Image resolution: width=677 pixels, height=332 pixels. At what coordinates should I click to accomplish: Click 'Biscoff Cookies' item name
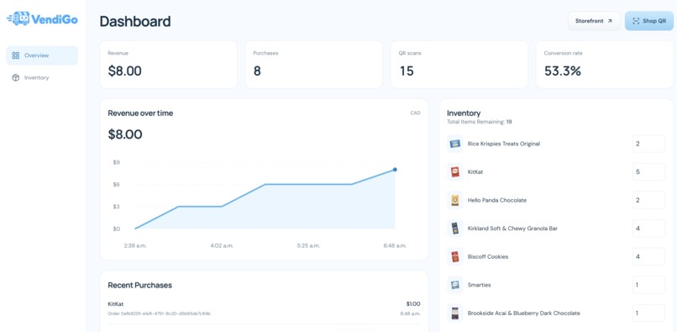(x=488, y=257)
